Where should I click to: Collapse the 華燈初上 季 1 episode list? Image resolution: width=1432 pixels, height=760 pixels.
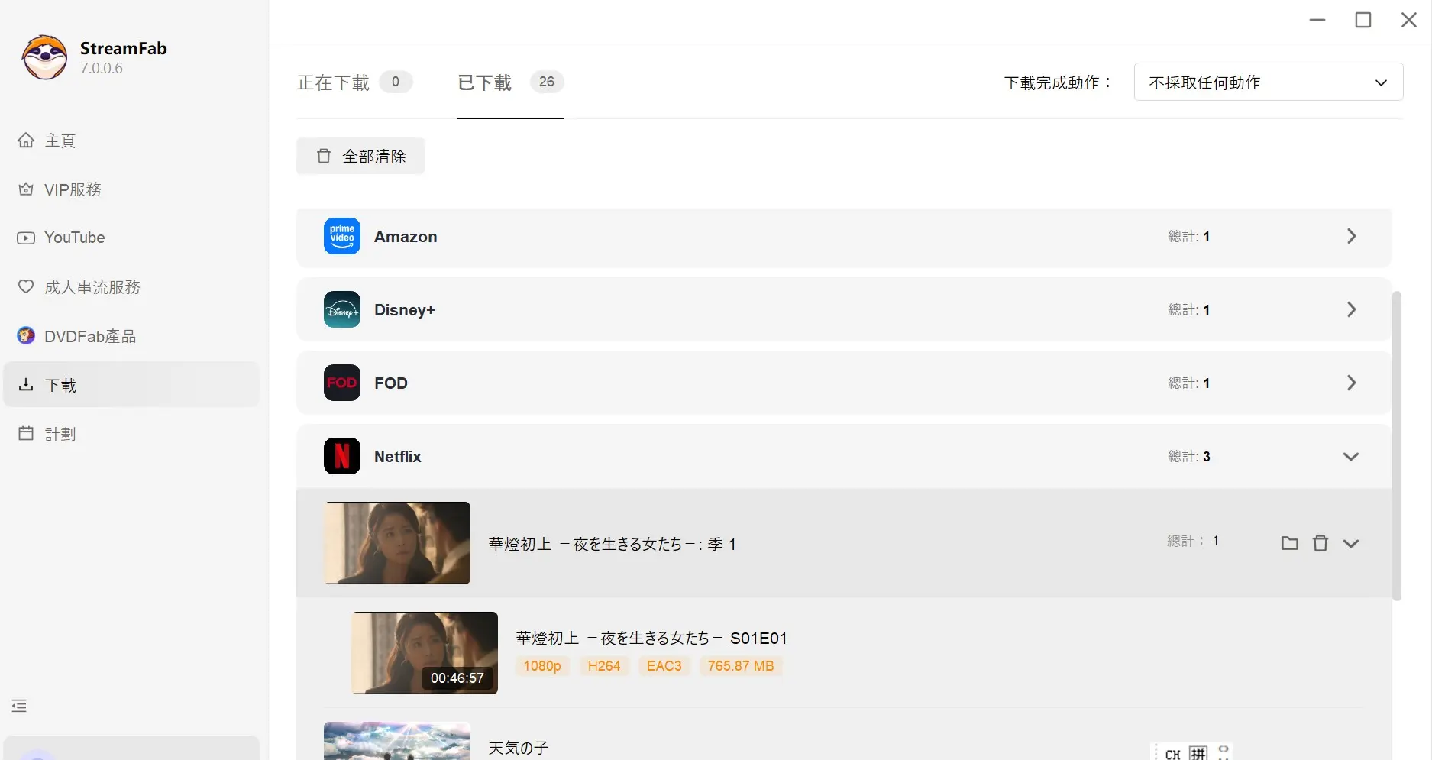point(1351,543)
